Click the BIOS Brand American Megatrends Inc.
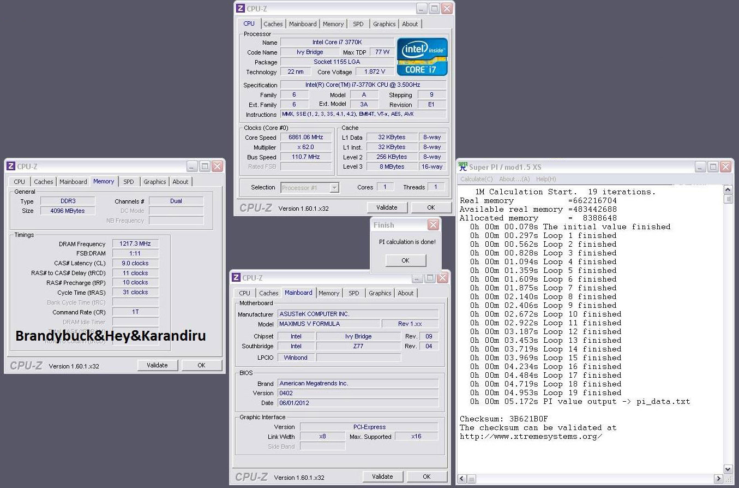739x488 pixels. 358,384
